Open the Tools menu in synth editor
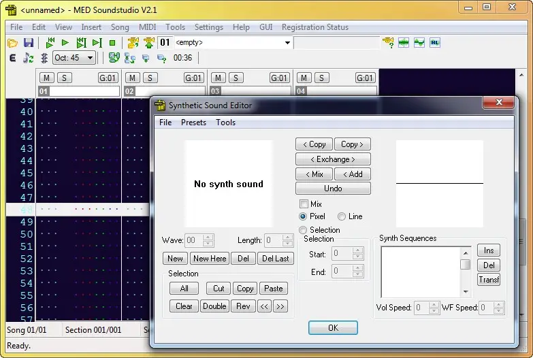The image size is (533, 358). 226,123
